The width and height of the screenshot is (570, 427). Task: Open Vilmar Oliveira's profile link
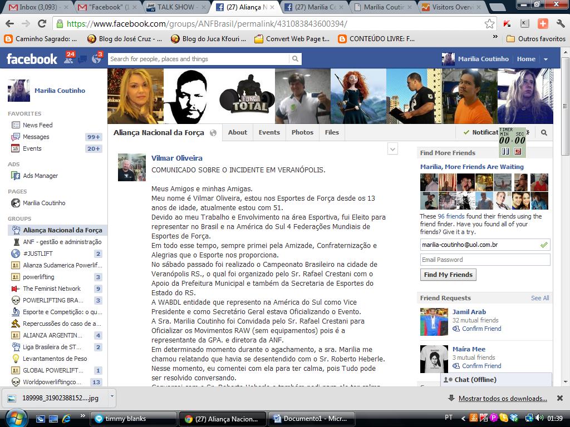pos(176,158)
